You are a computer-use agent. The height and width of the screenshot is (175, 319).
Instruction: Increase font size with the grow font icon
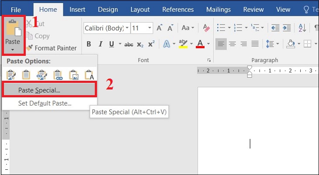pos(159,28)
